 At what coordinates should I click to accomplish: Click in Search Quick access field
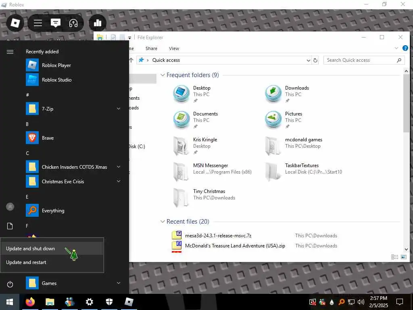361,61
